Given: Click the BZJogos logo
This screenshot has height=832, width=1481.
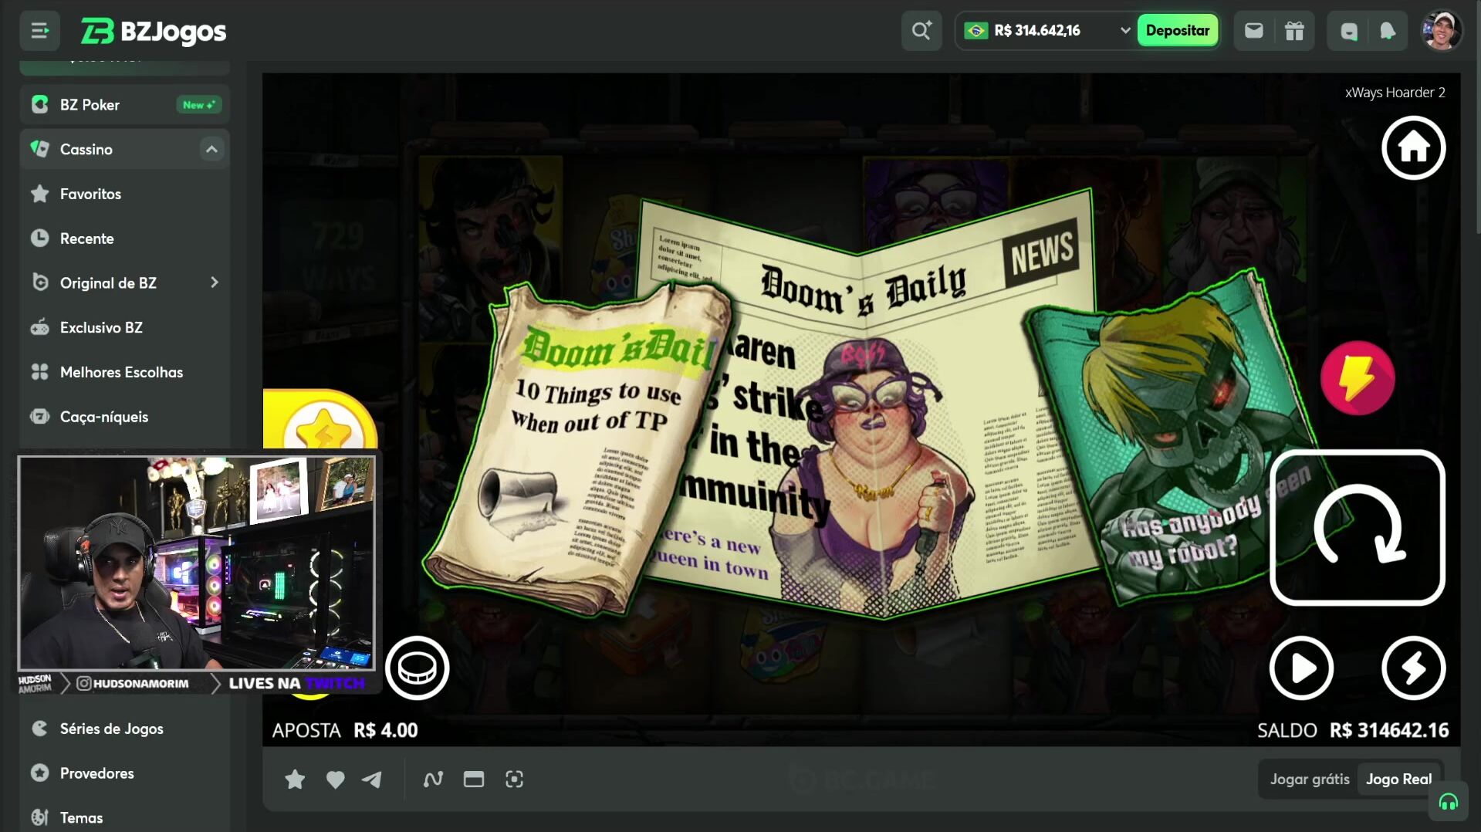Looking at the screenshot, I should coord(153,31).
